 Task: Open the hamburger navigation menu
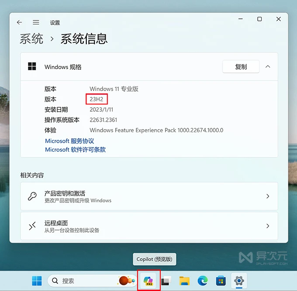(36, 22)
